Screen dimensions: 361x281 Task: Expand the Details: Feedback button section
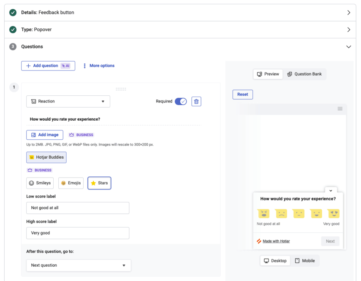coord(180,12)
